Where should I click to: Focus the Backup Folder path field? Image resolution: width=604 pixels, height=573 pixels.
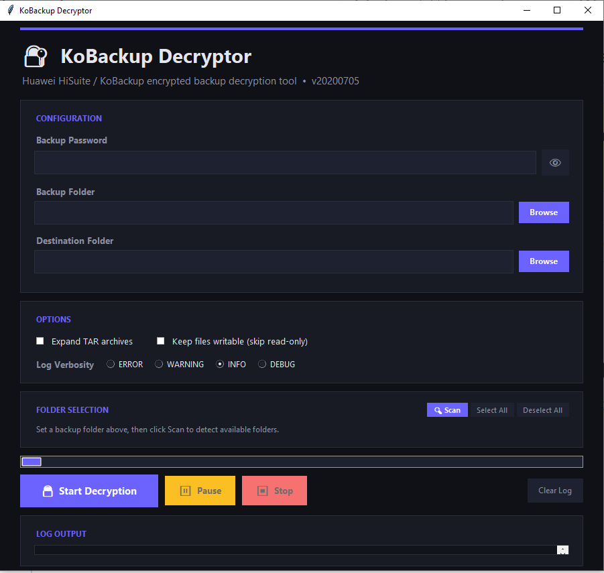pos(274,212)
